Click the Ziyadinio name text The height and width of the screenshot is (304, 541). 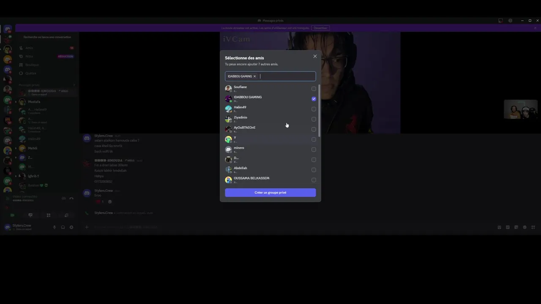point(240,117)
